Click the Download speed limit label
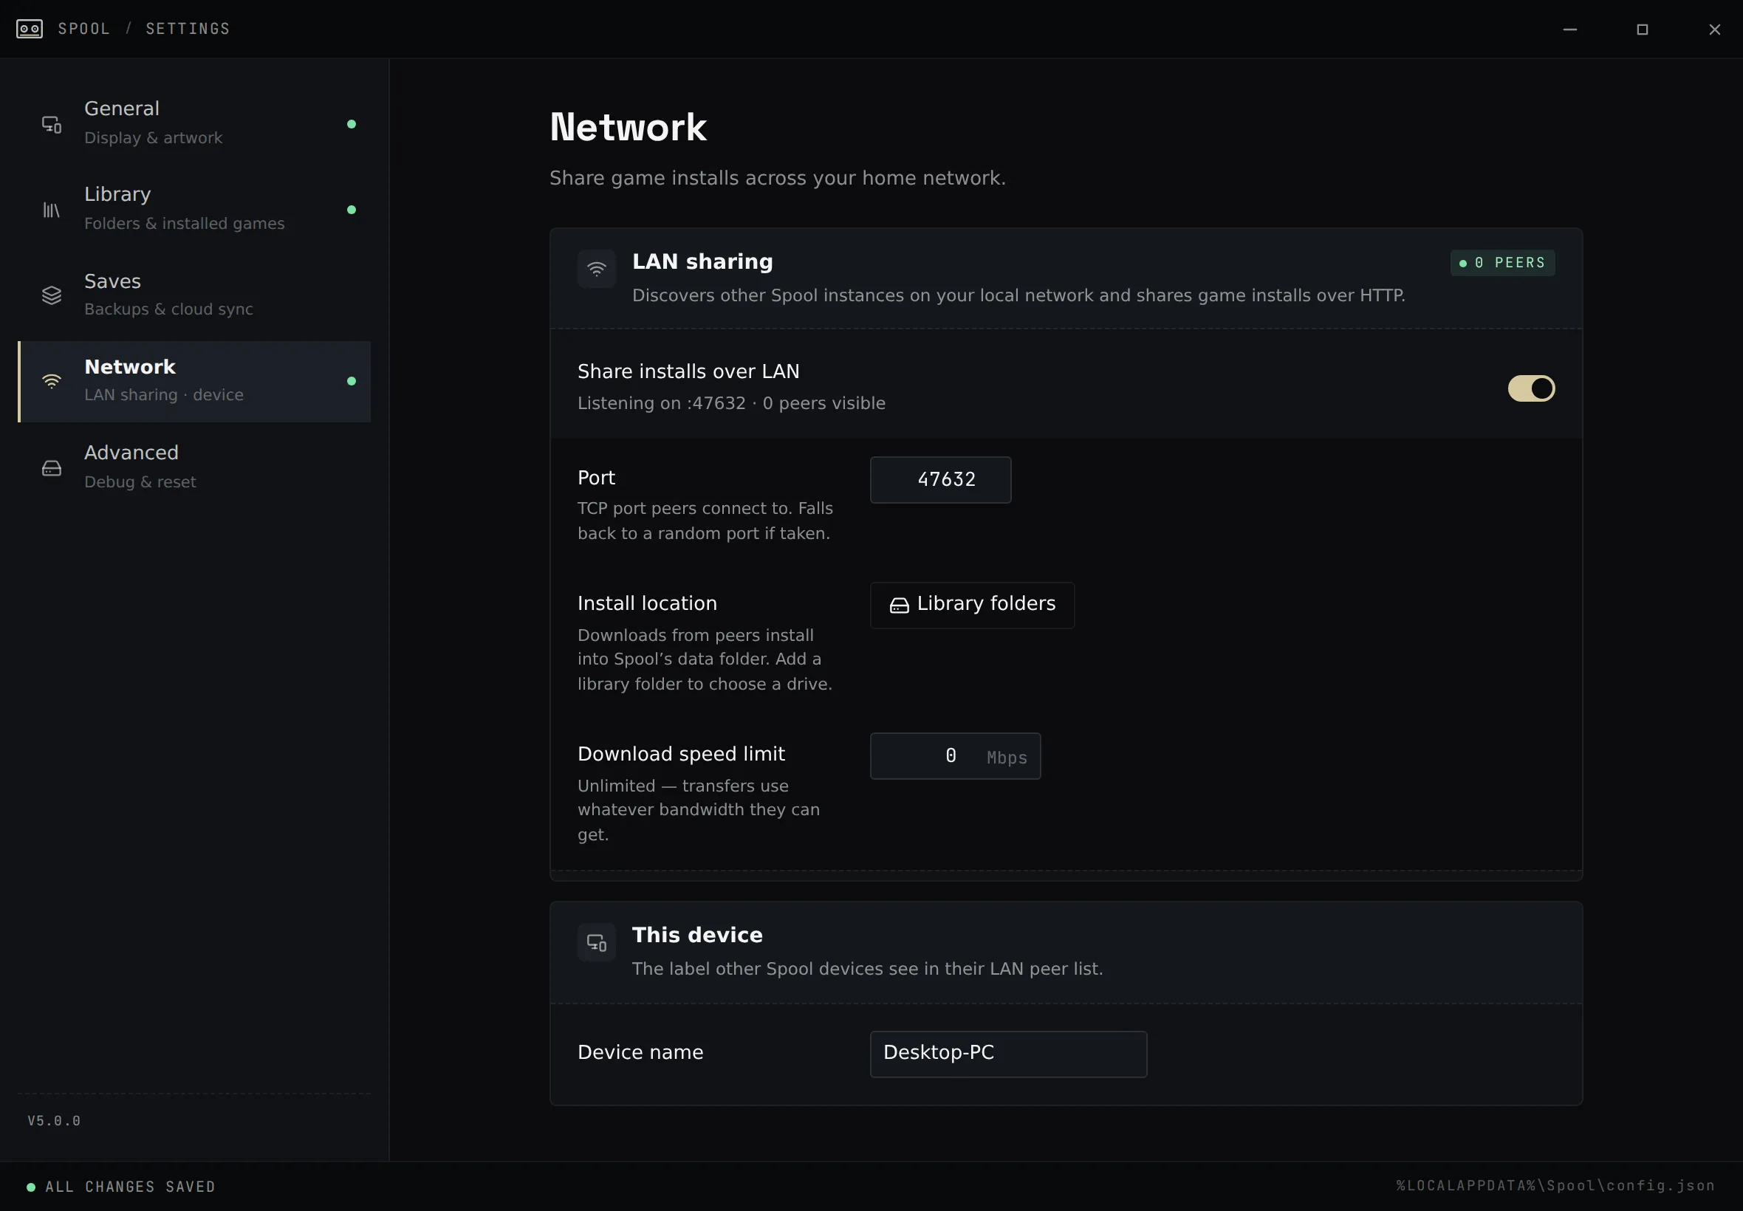 681,754
